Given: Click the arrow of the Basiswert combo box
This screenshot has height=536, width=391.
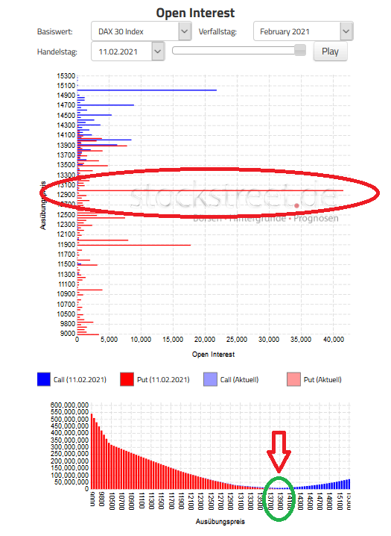Looking at the screenshot, I should tap(185, 31).
